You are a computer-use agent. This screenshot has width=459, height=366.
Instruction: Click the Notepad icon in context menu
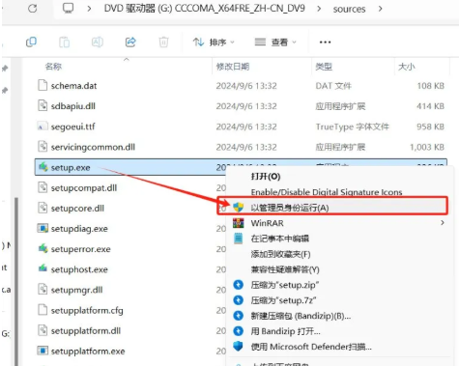(x=238, y=239)
